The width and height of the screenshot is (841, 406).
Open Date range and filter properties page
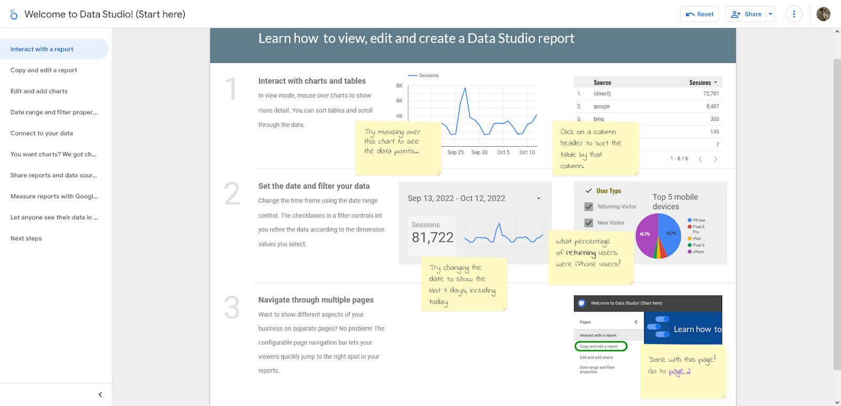point(54,112)
